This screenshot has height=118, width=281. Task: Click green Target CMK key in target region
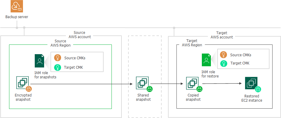click(224, 63)
